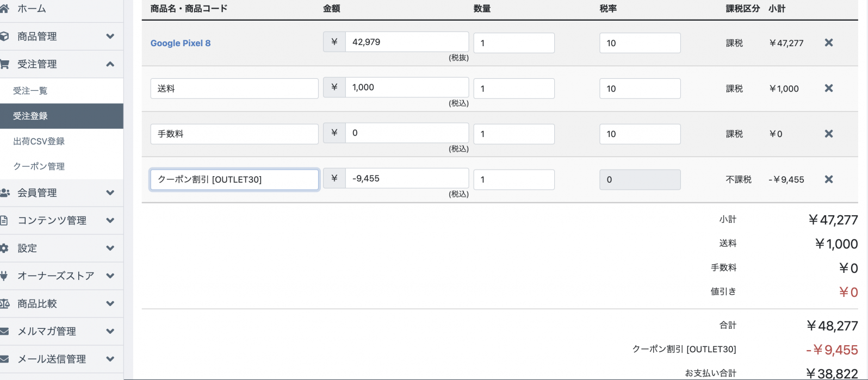Expand the メルマガ管理 menu chevron
The height and width of the screenshot is (380, 868).
coord(110,331)
